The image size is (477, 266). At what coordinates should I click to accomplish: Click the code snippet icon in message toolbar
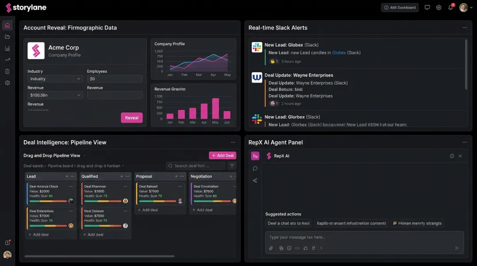[x=297, y=248]
